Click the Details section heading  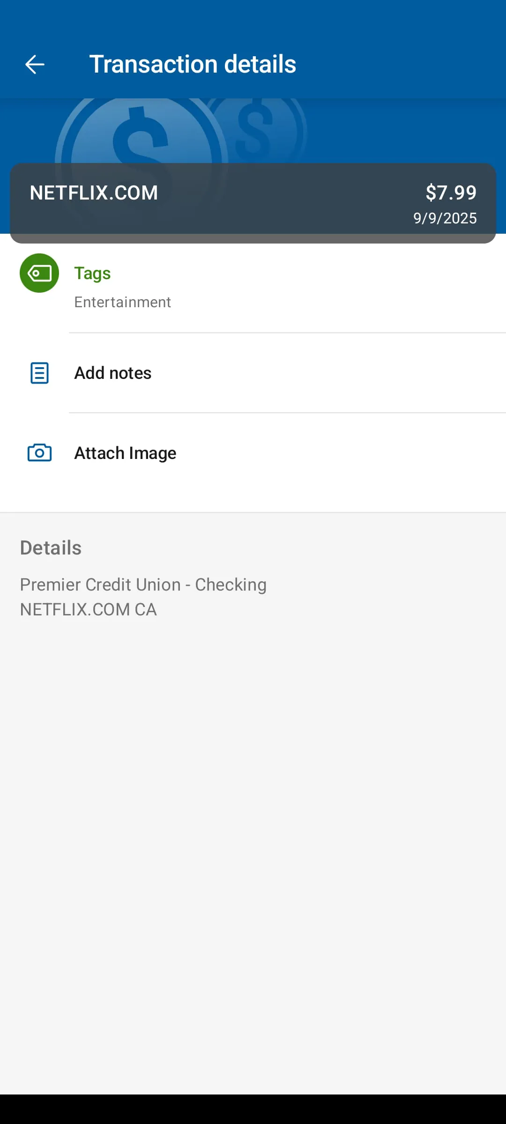[x=50, y=547]
